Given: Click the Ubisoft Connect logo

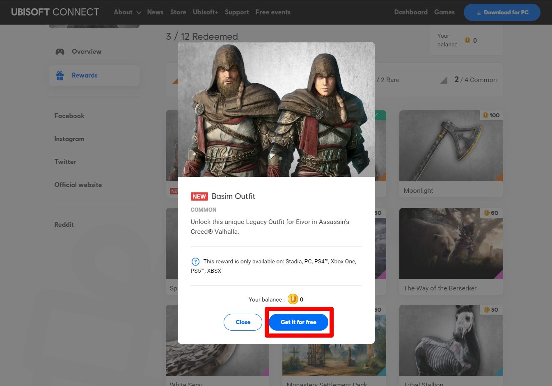Looking at the screenshot, I should pos(55,12).
